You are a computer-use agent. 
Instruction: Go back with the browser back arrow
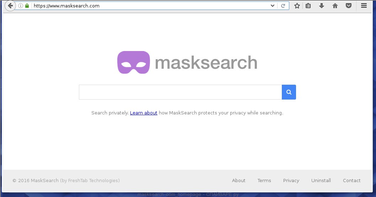(x=10, y=6)
